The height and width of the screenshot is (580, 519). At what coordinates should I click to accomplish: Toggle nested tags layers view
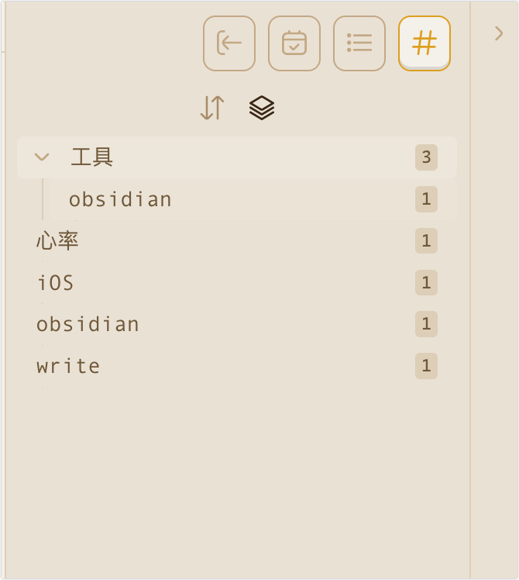tap(262, 109)
